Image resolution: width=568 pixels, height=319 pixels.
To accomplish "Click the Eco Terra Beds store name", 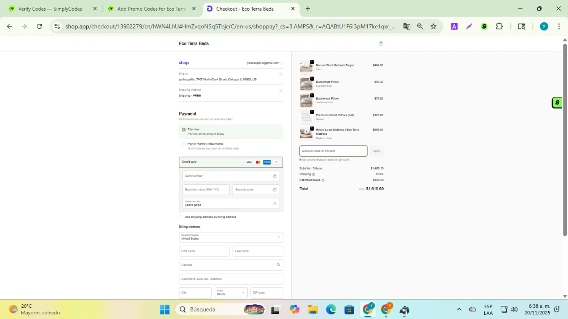I will tap(193, 44).
